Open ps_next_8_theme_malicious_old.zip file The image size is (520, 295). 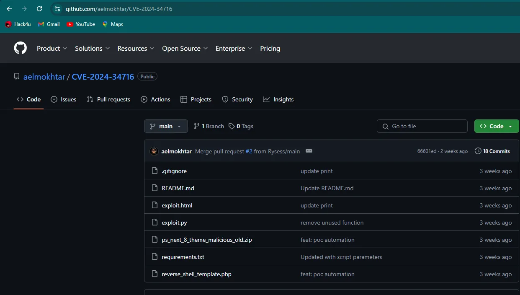(207, 240)
